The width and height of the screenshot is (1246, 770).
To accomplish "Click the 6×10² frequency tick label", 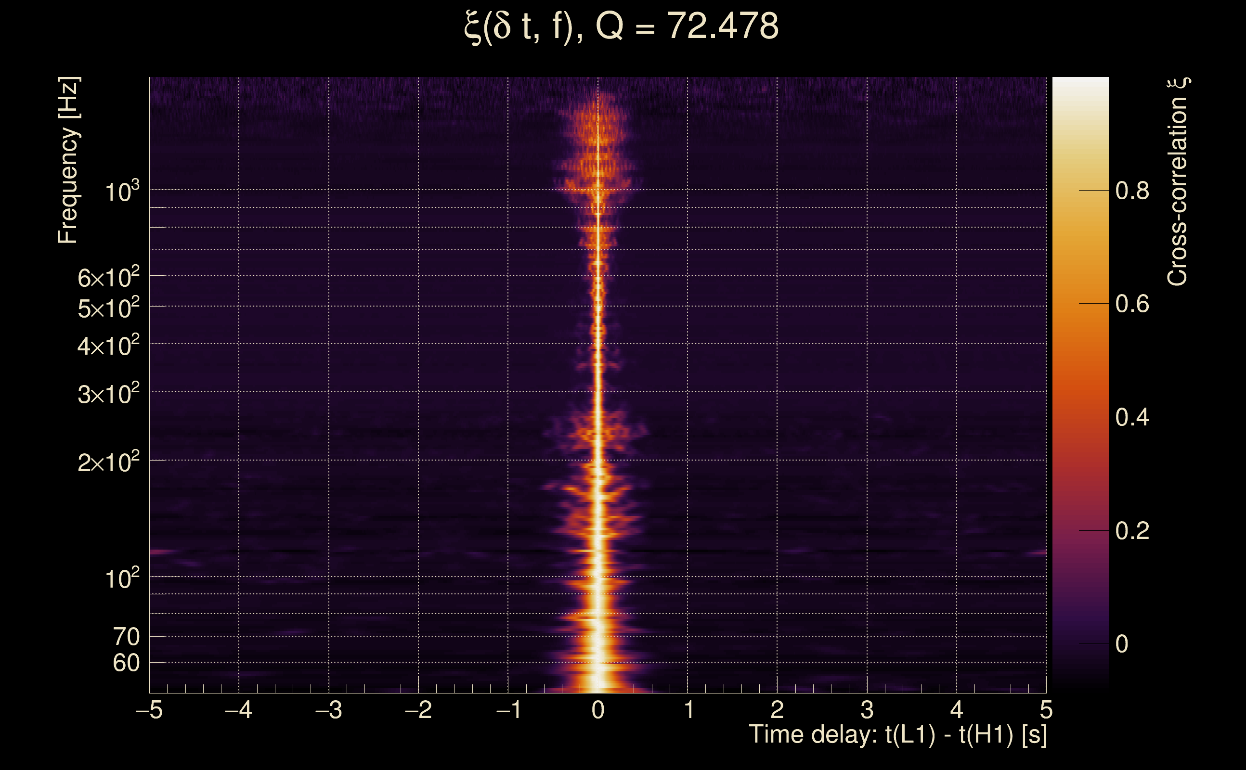I will tap(108, 278).
